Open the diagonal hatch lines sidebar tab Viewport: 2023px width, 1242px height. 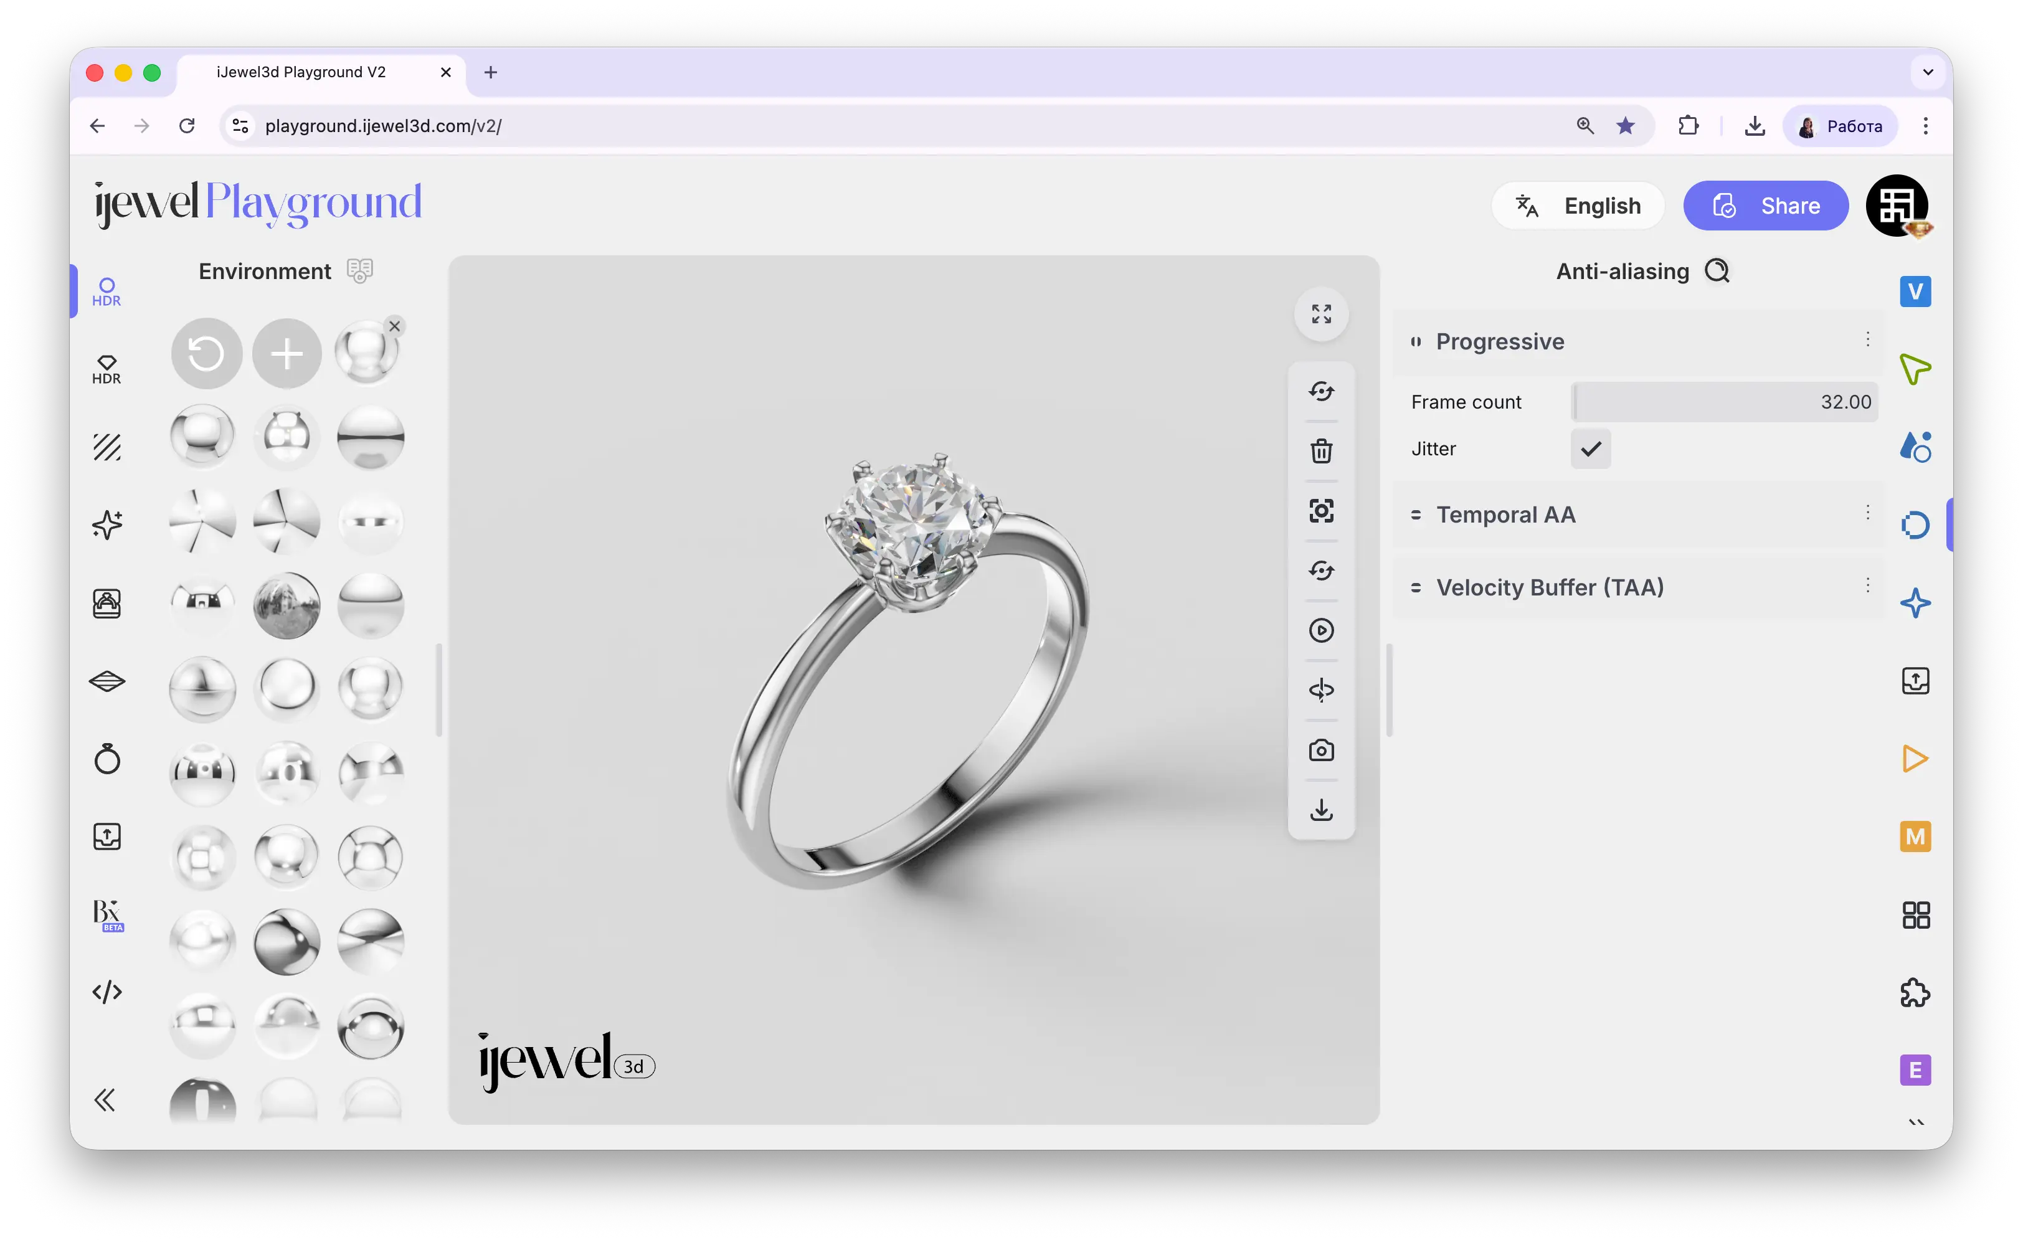[106, 447]
